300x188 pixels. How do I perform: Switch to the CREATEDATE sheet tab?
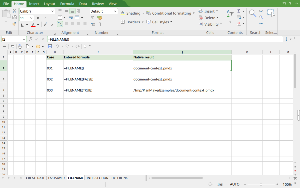(x=35, y=178)
